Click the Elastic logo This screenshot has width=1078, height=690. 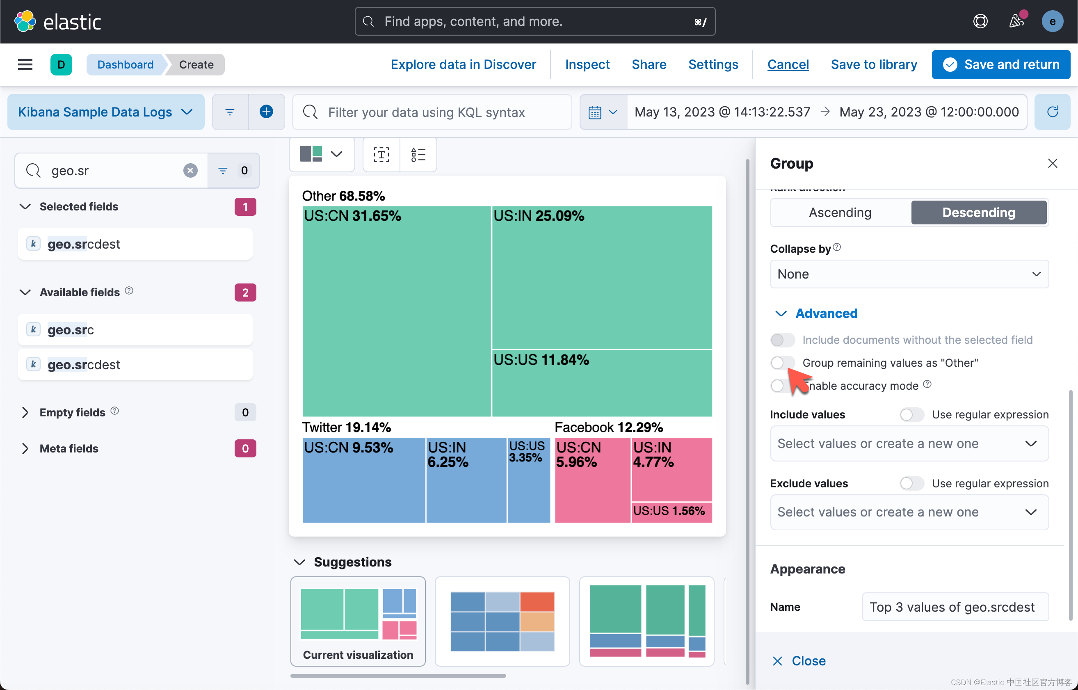point(58,21)
